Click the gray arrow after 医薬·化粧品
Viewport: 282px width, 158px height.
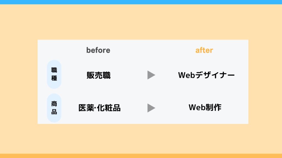[151, 108]
